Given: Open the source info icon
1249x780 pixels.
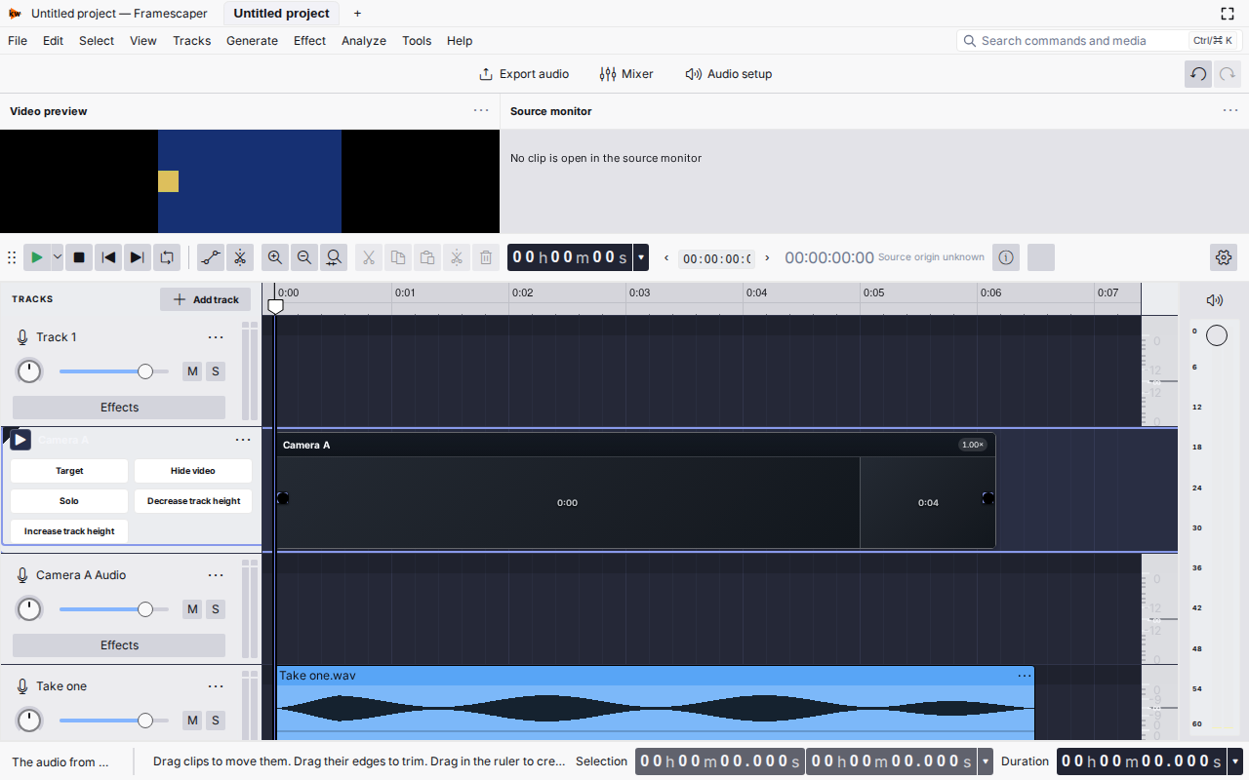Looking at the screenshot, I should tap(1006, 257).
